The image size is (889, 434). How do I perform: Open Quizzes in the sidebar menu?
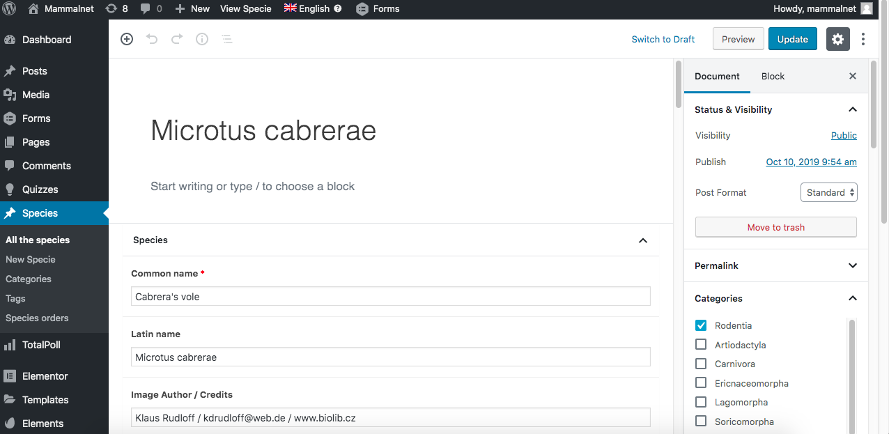pyautogui.click(x=40, y=189)
